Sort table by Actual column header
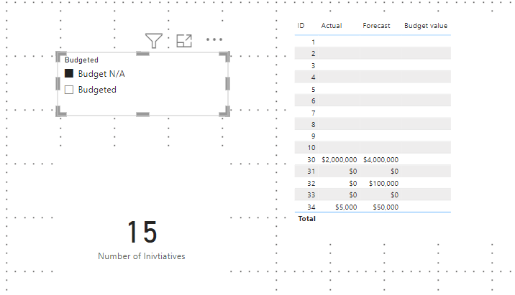This screenshot has width=515, height=295. click(x=332, y=26)
